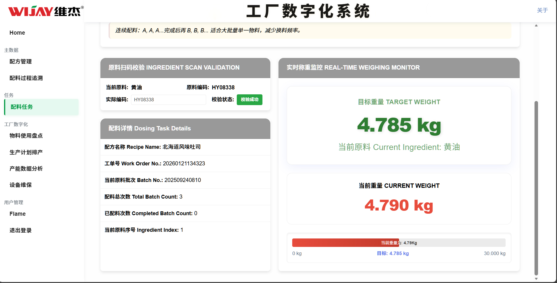The width and height of the screenshot is (557, 283).
Task: Click the 4.785 kg target weight display
Action: click(399, 125)
